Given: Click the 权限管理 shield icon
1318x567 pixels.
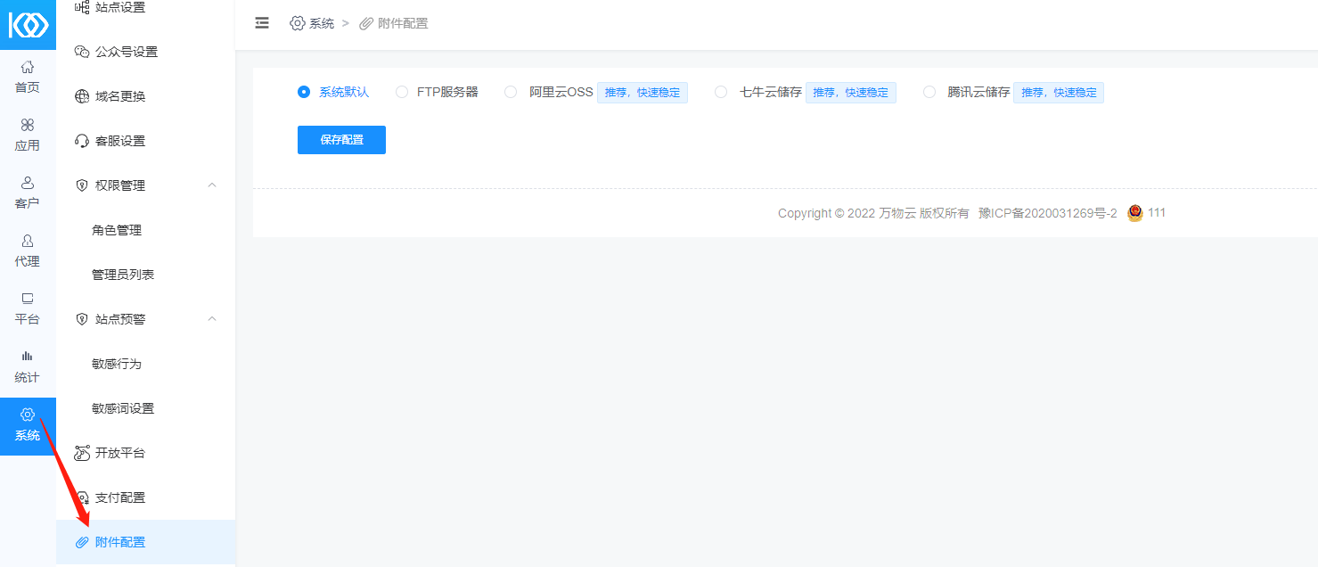Looking at the screenshot, I should 82,185.
